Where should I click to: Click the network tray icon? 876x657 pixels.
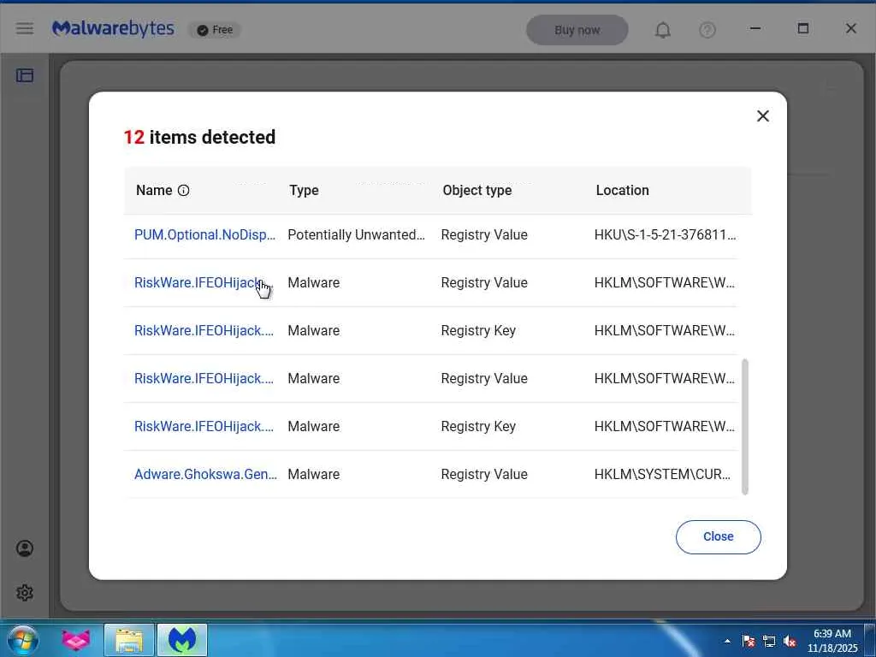769,641
